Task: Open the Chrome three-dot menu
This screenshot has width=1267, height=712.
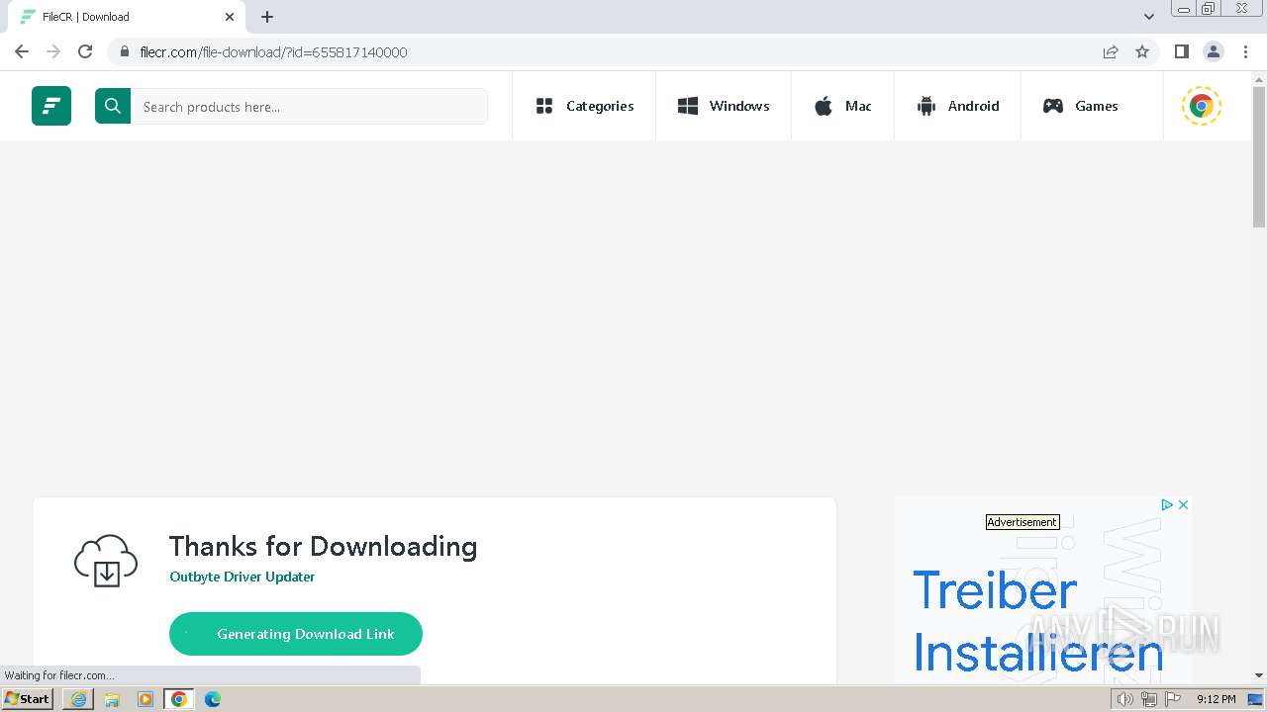Action: (1245, 51)
